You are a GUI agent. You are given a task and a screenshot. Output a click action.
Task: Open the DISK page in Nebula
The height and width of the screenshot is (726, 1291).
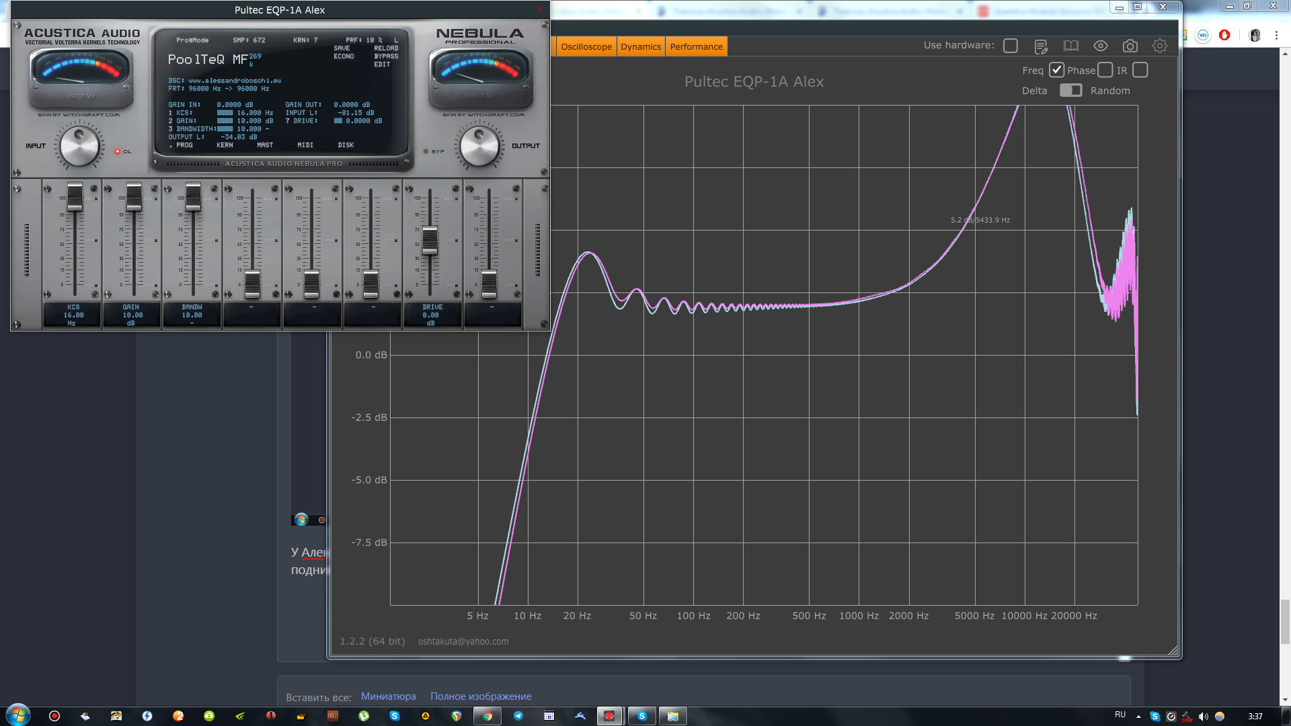click(346, 145)
